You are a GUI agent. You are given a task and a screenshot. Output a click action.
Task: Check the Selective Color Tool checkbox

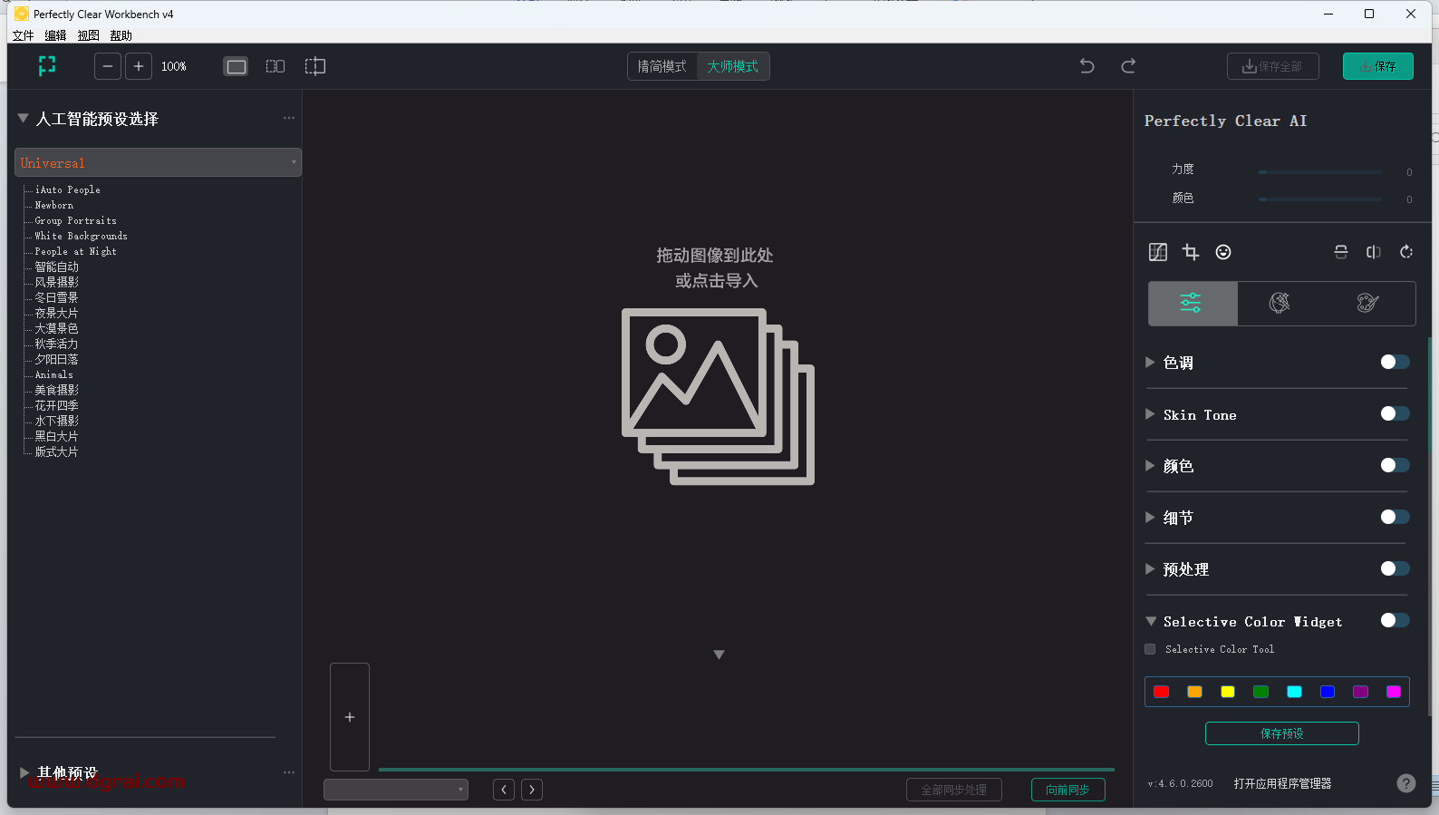pyautogui.click(x=1150, y=649)
